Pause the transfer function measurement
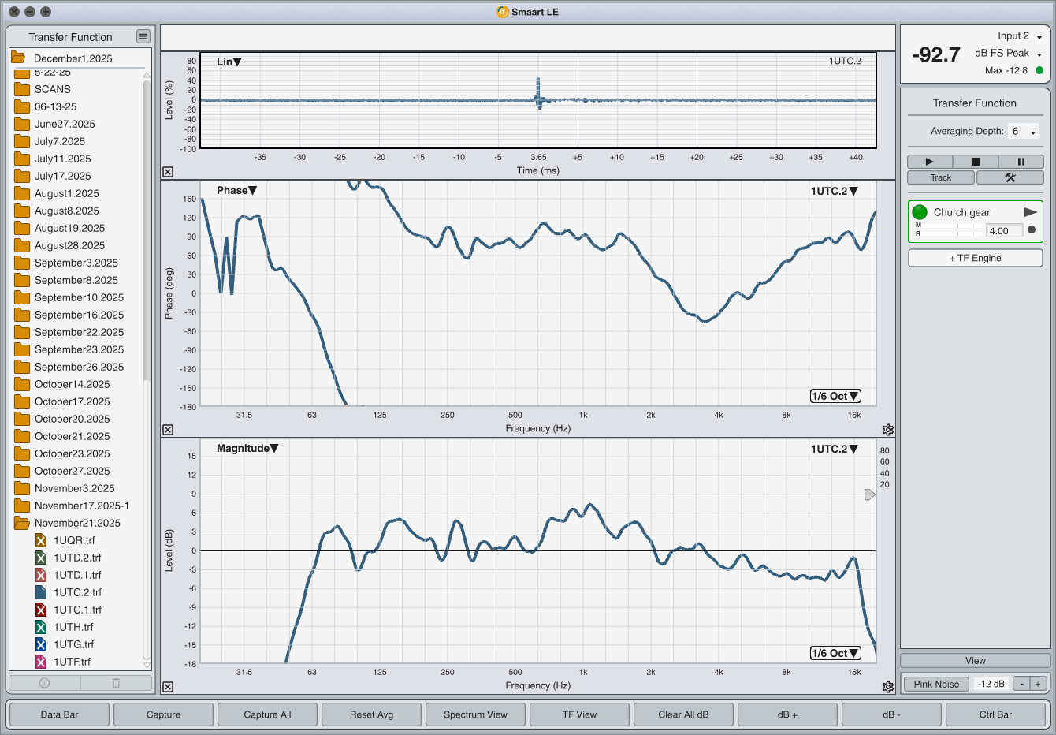 (1021, 162)
